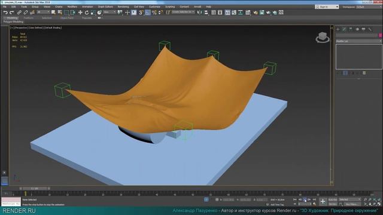Go to the start frame
The height and width of the screenshot is (215, 383).
295,199
